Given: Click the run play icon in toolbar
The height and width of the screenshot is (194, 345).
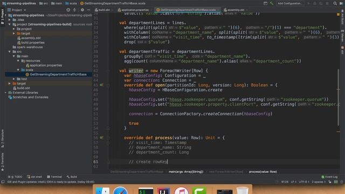Looking at the screenshot, I should [x=309, y=3].
